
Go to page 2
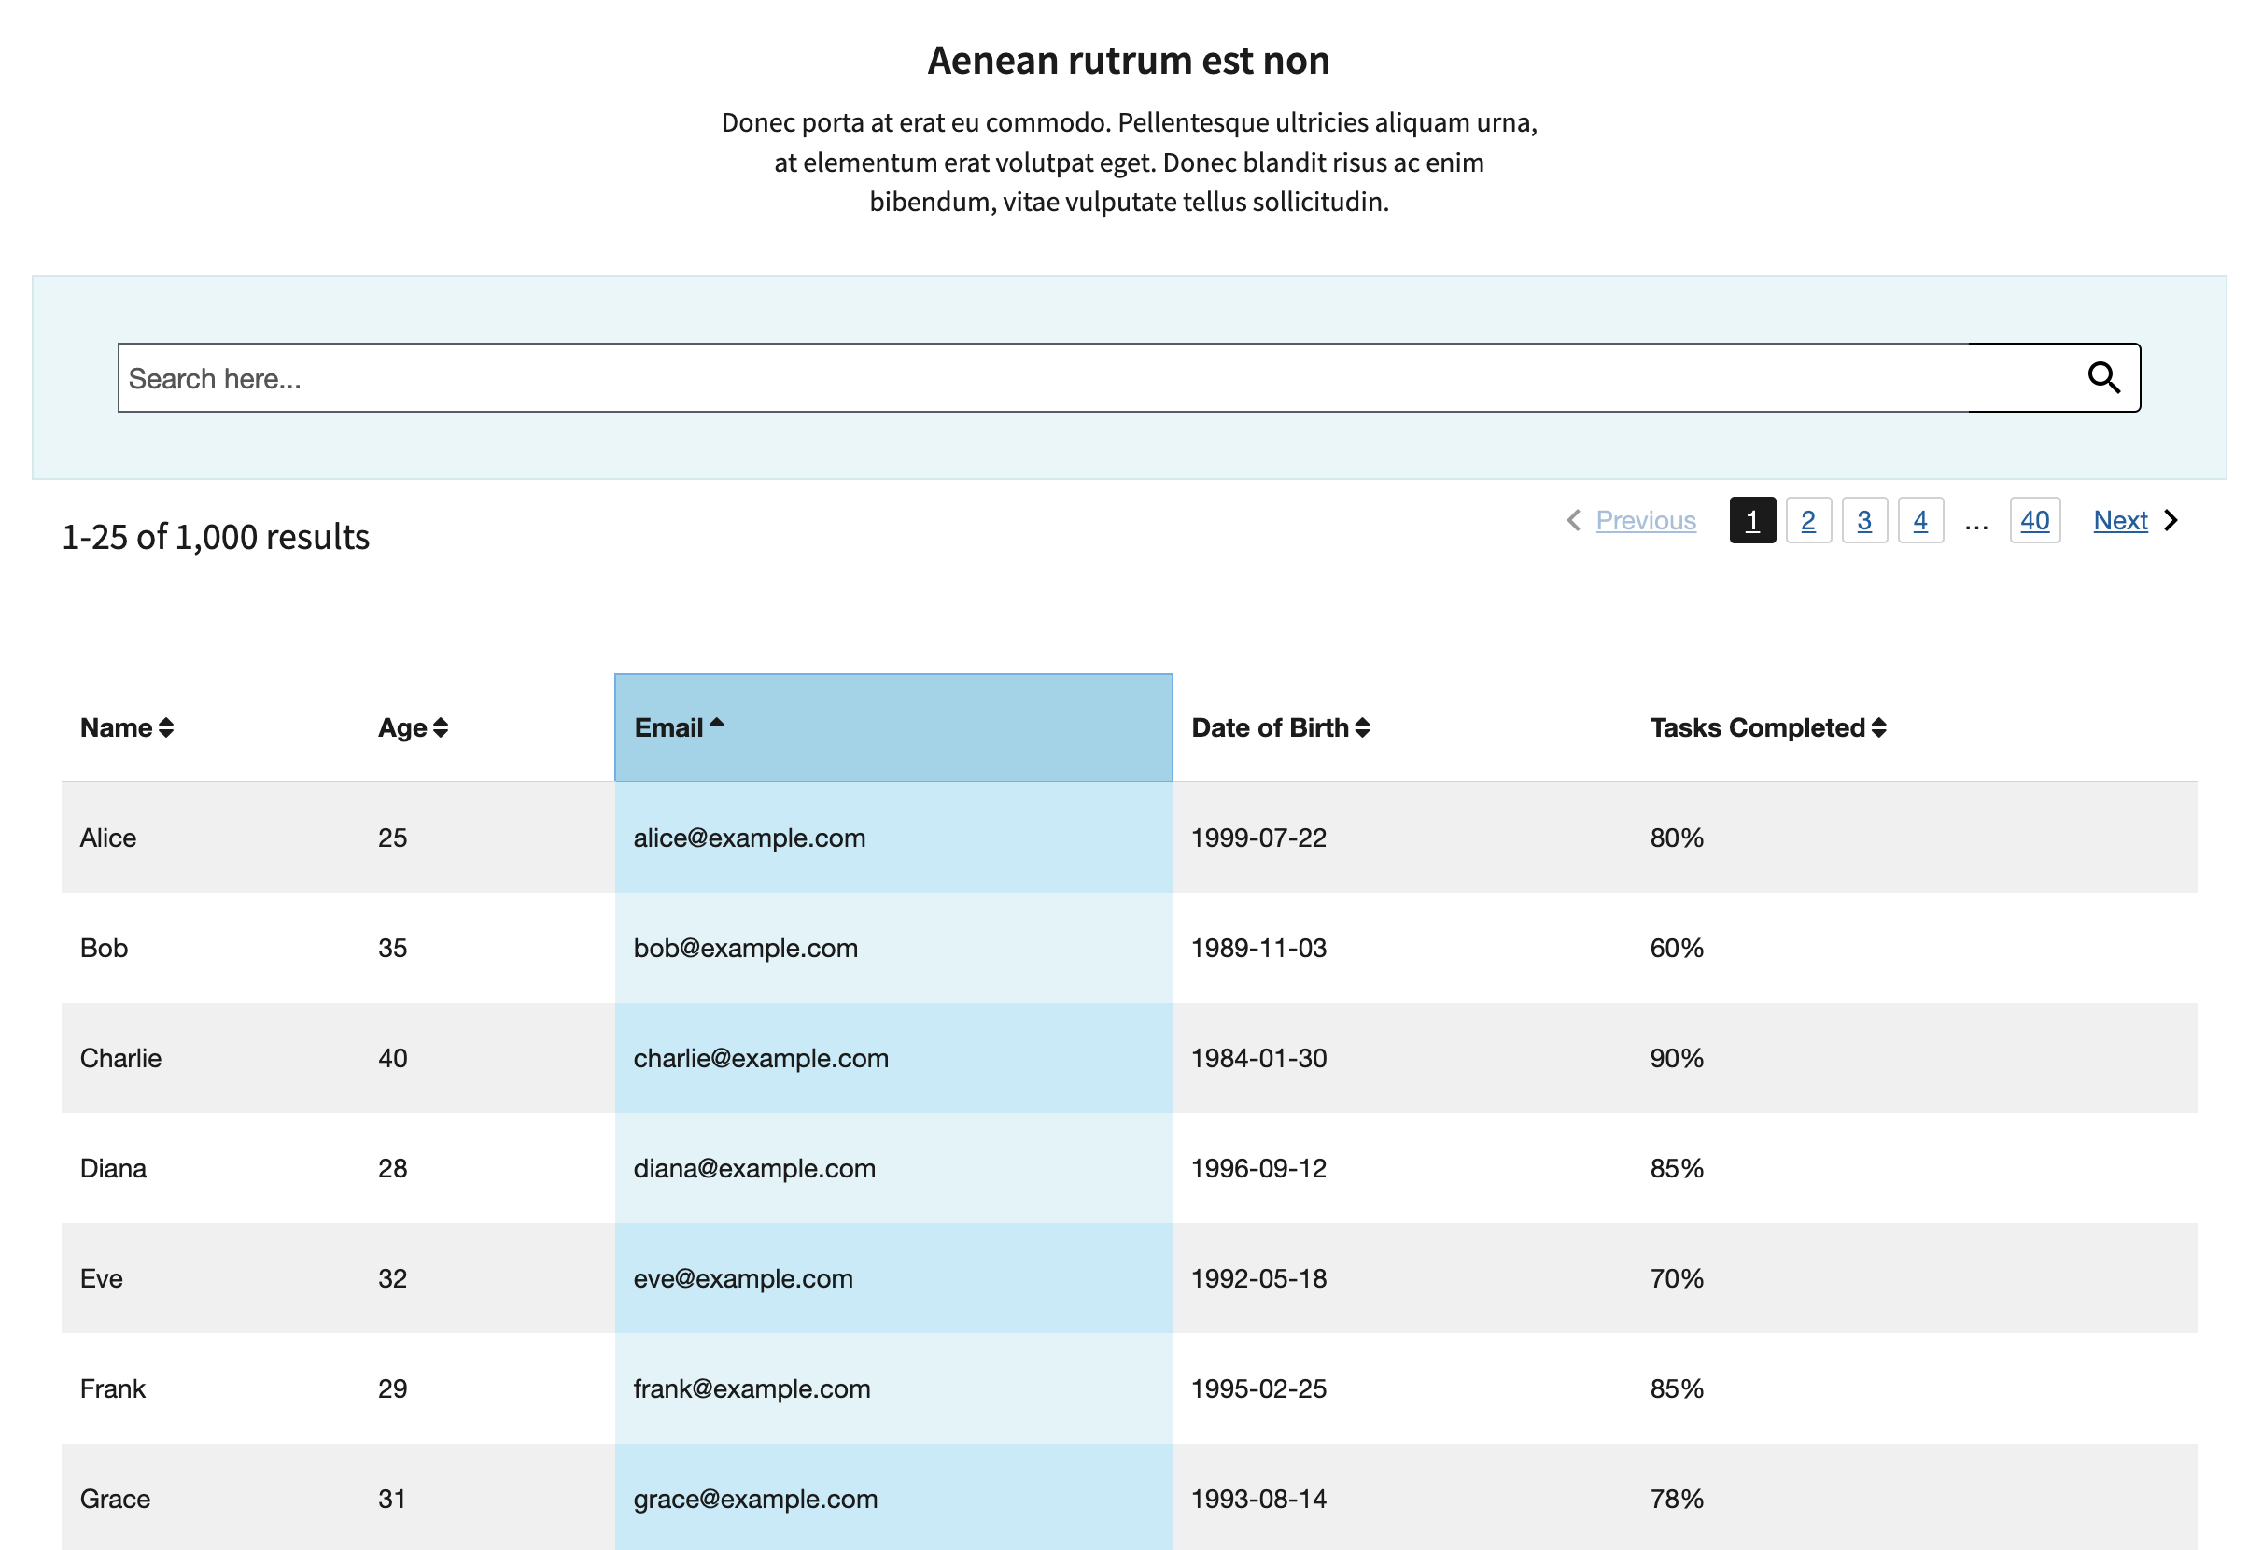[1808, 520]
